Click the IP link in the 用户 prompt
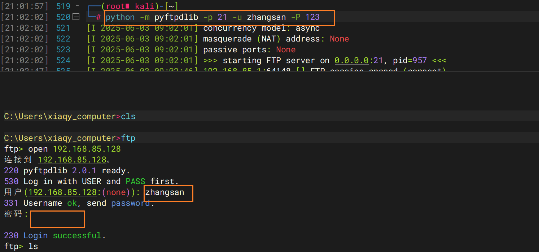 [63, 192]
